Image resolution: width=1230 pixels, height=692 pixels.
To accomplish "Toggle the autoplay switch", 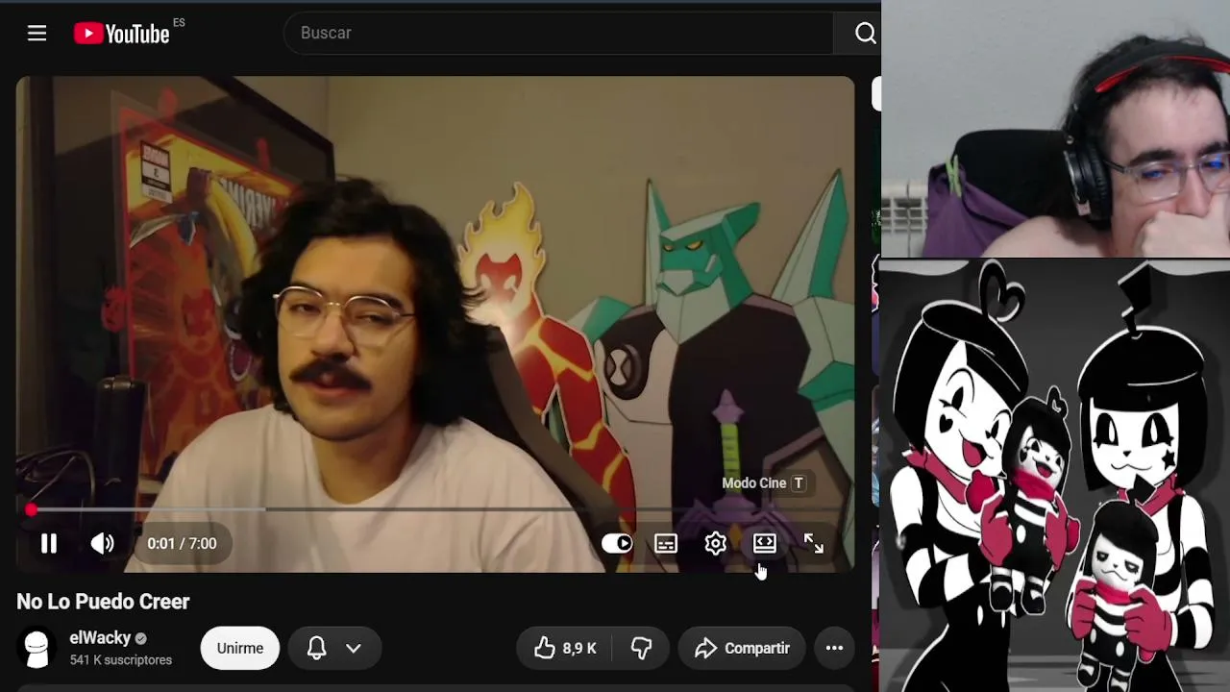I will 617,544.
